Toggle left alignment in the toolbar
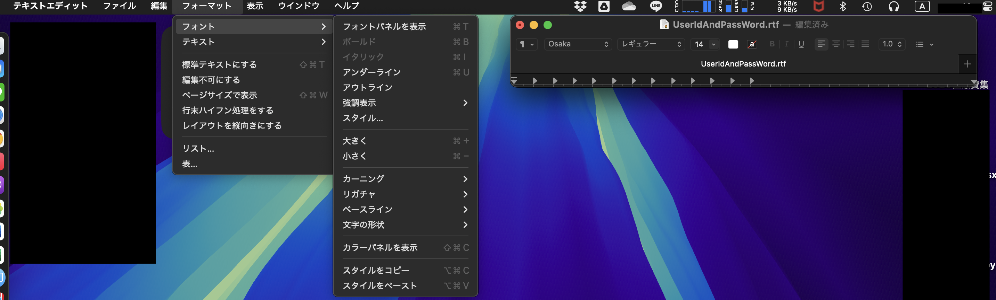Image resolution: width=996 pixels, height=300 pixels. click(821, 44)
